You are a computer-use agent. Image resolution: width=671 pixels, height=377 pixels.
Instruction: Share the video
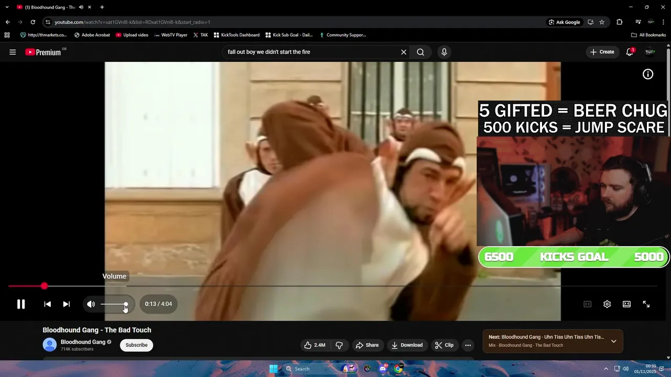click(x=367, y=345)
